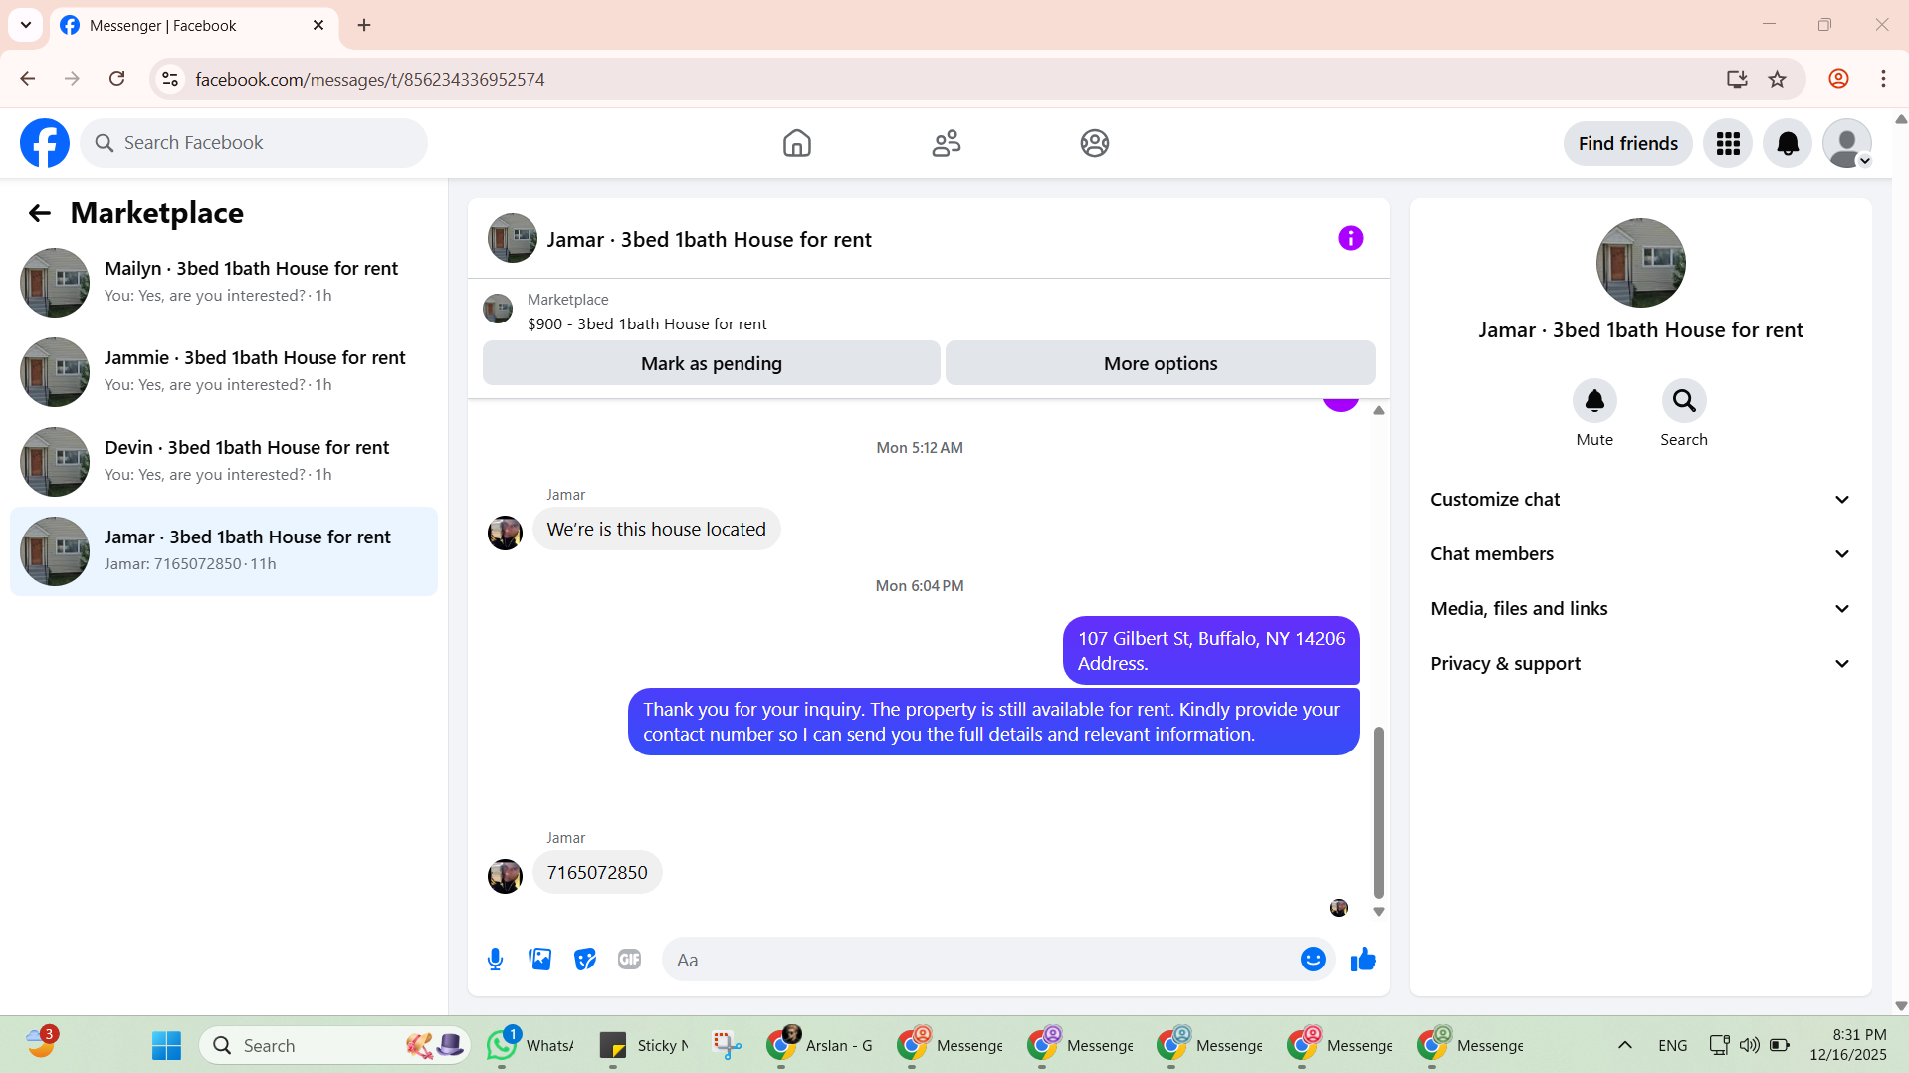Expand Media, files and links section
1909x1073 pixels.
(x=1640, y=609)
